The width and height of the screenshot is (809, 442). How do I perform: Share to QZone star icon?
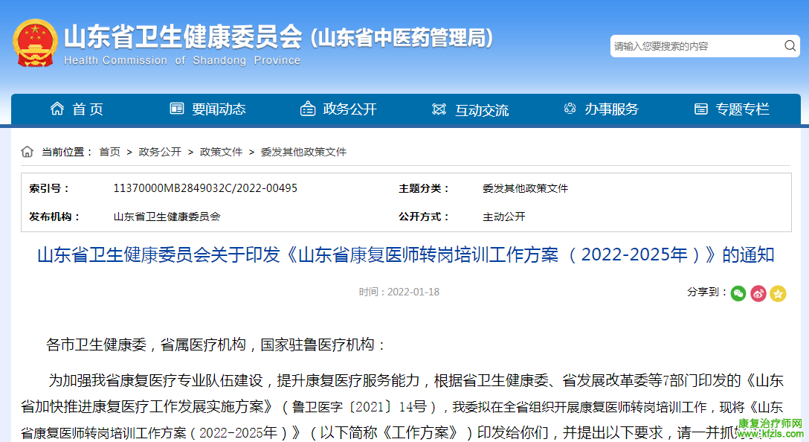point(778,293)
